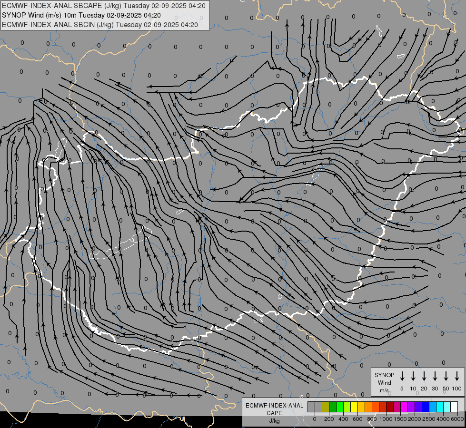Select the bright magenta CAPE legend swatch
466x428 pixels.
[405, 407]
